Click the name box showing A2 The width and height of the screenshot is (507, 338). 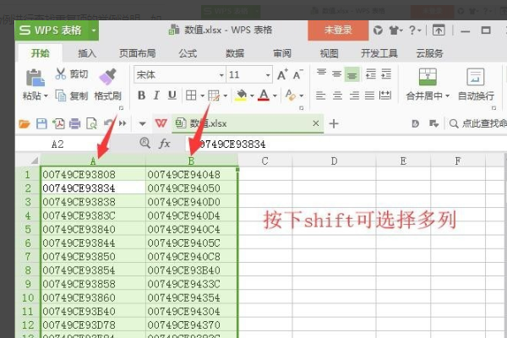[x=57, y=144]
